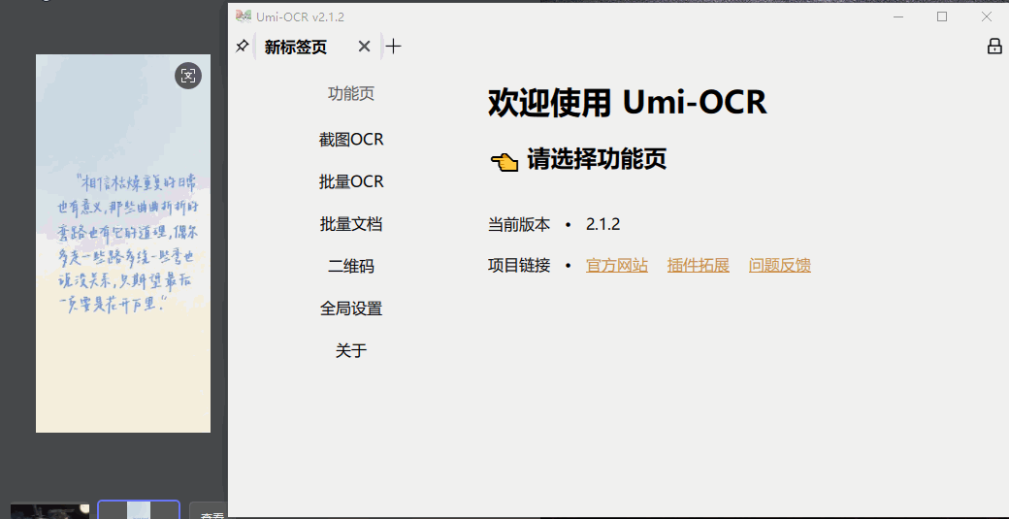The width and height of the screenshot is (1009, 519).
Task: Add a new tab with the plus icon
Action: [x=393, y=47]
